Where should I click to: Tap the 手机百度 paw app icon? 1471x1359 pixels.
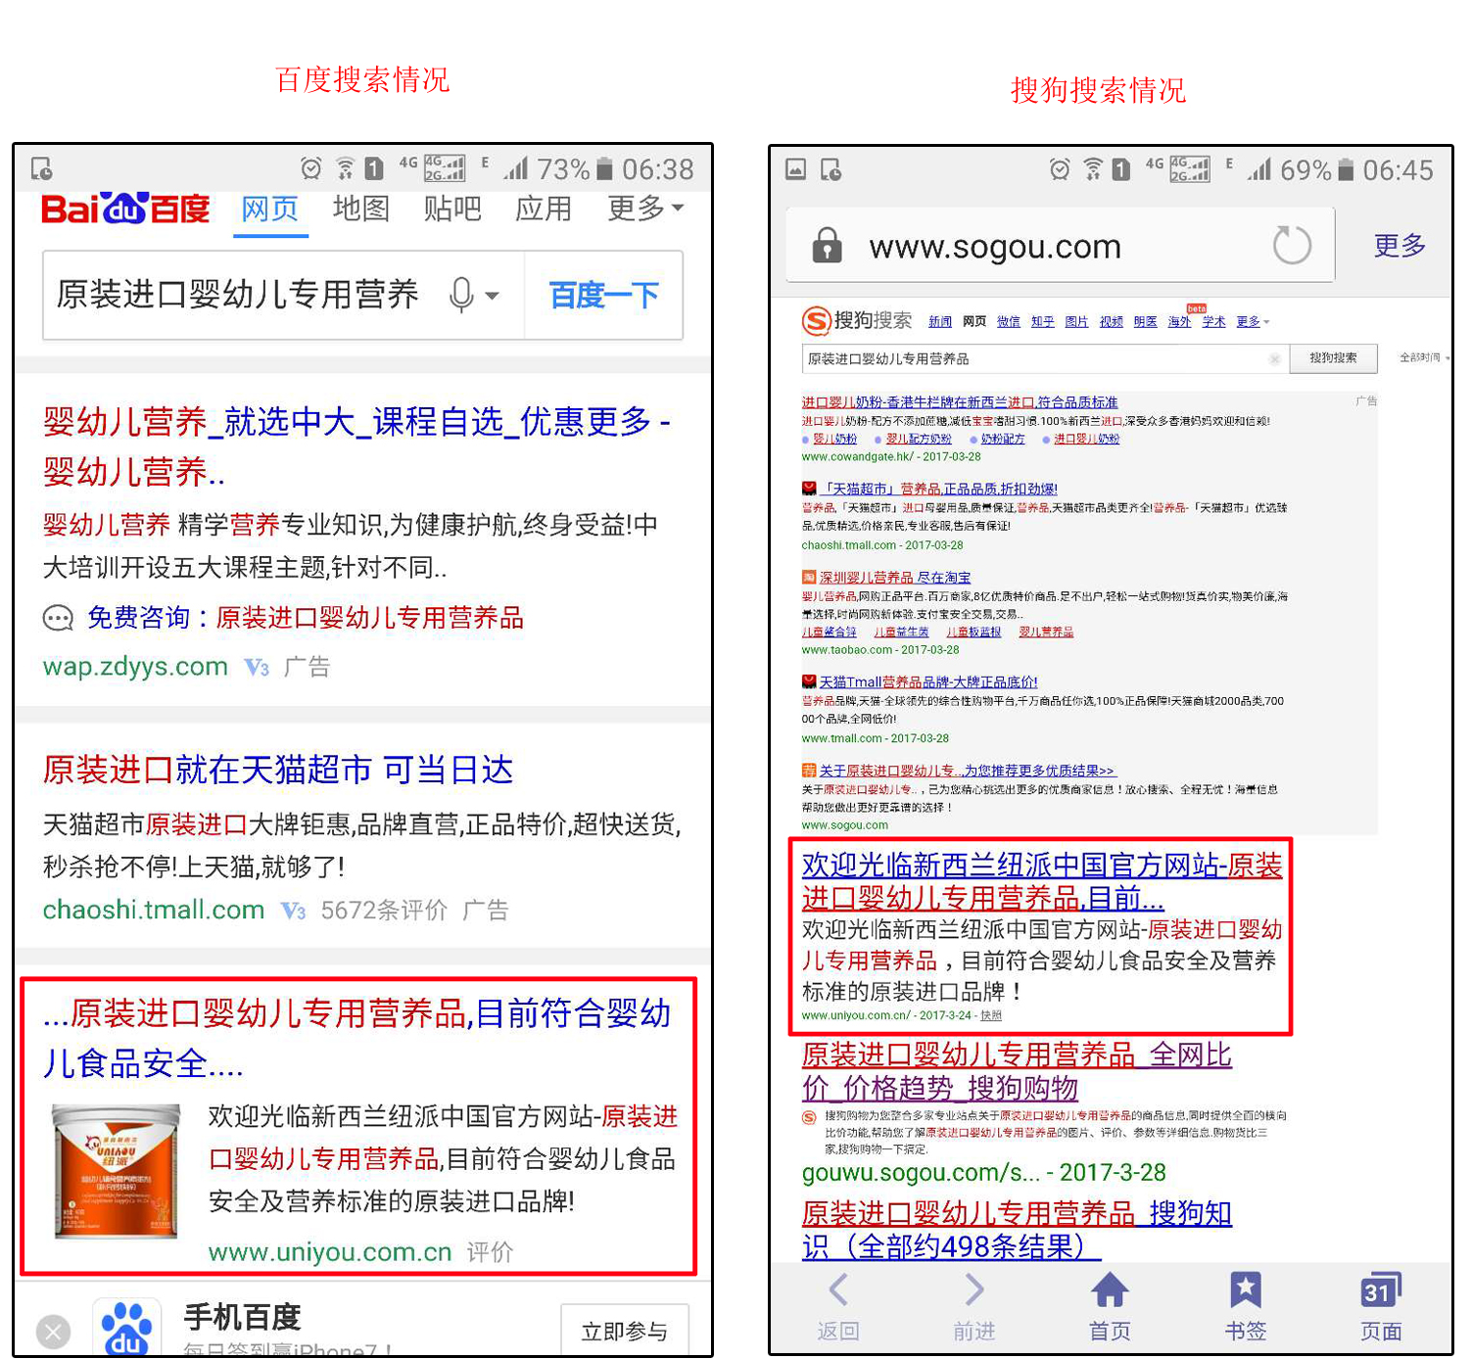(127, 1328)
